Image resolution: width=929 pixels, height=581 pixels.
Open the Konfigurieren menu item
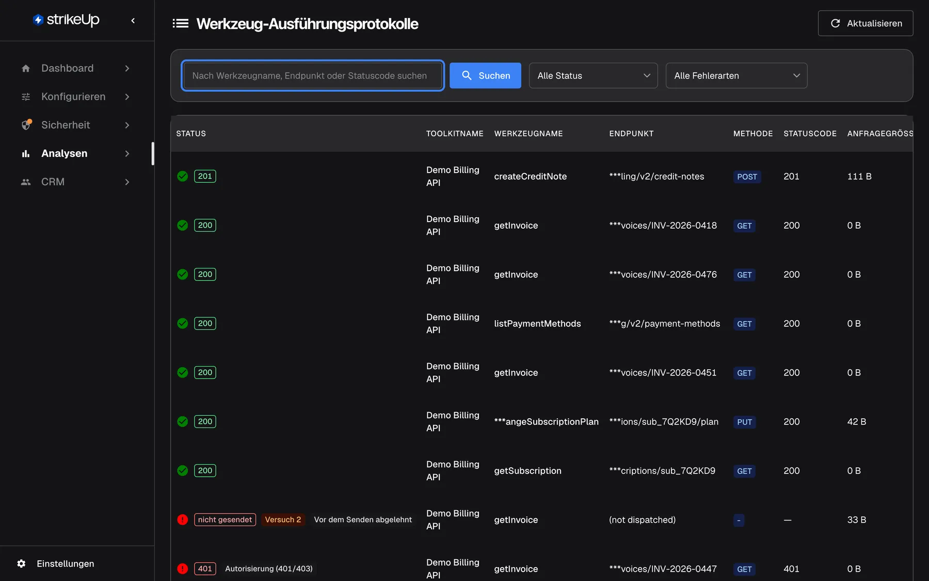[76, 97]
